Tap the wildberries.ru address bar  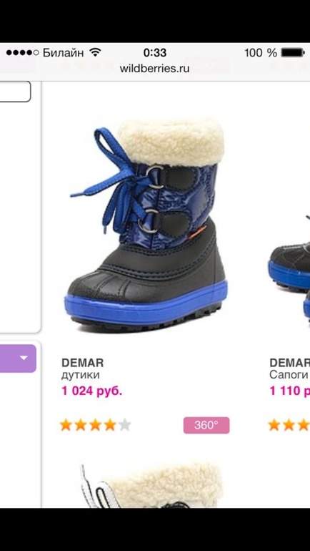pyautogui.click(x=154, y=68)
